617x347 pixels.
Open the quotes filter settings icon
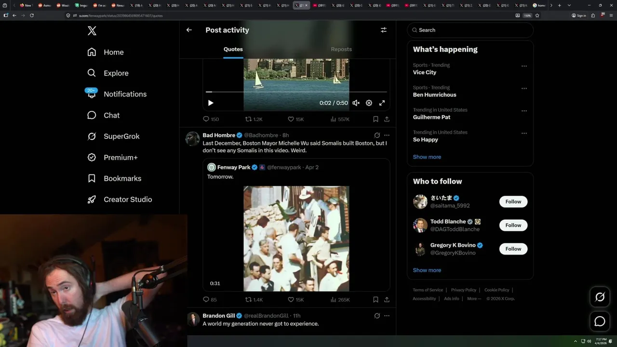384,30
